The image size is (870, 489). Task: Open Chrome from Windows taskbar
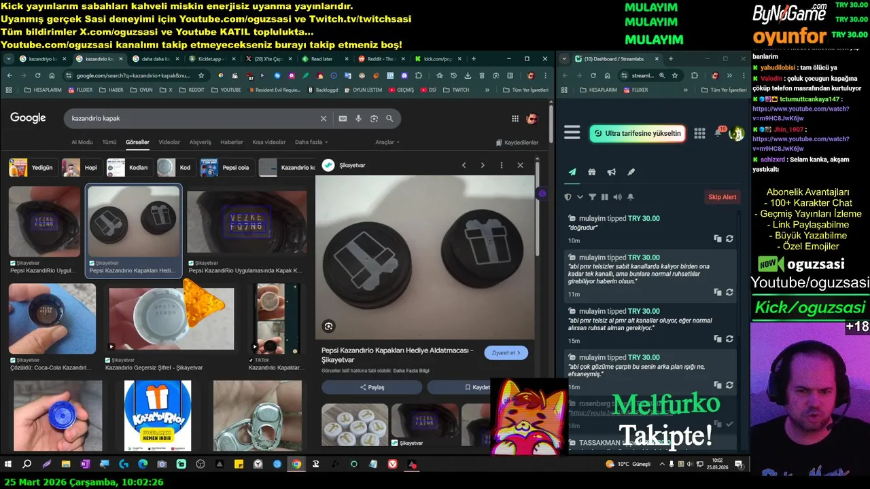(x=296, y=464)
